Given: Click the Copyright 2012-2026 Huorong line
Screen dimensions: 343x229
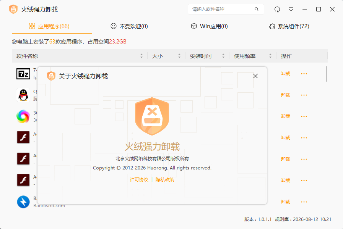Looking at the screenshot, I should pos(152,168).
